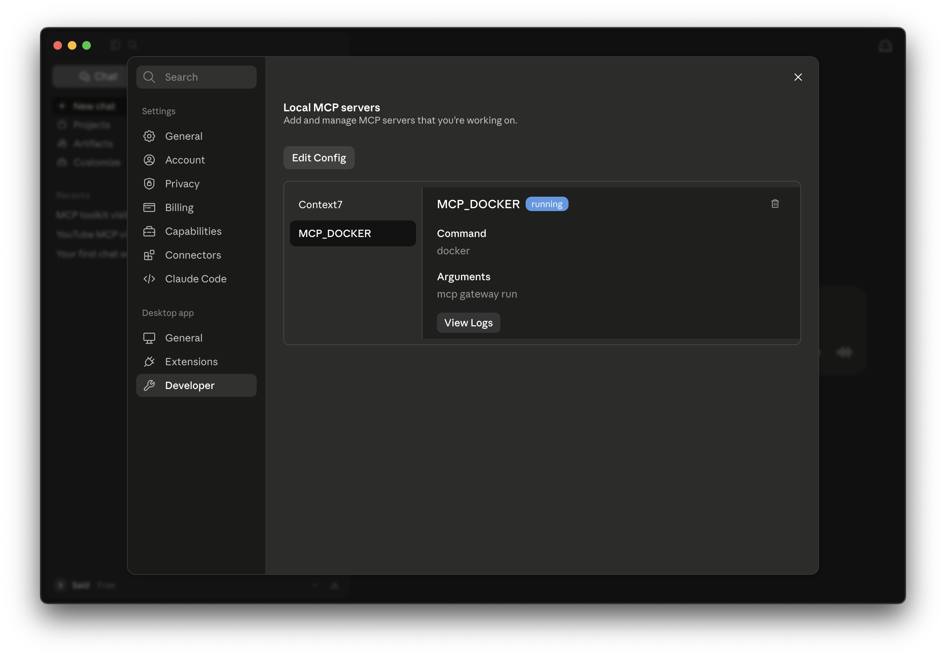Click the Arguments label
Viewport: 946px width, 657px height.
pos(464,277)
